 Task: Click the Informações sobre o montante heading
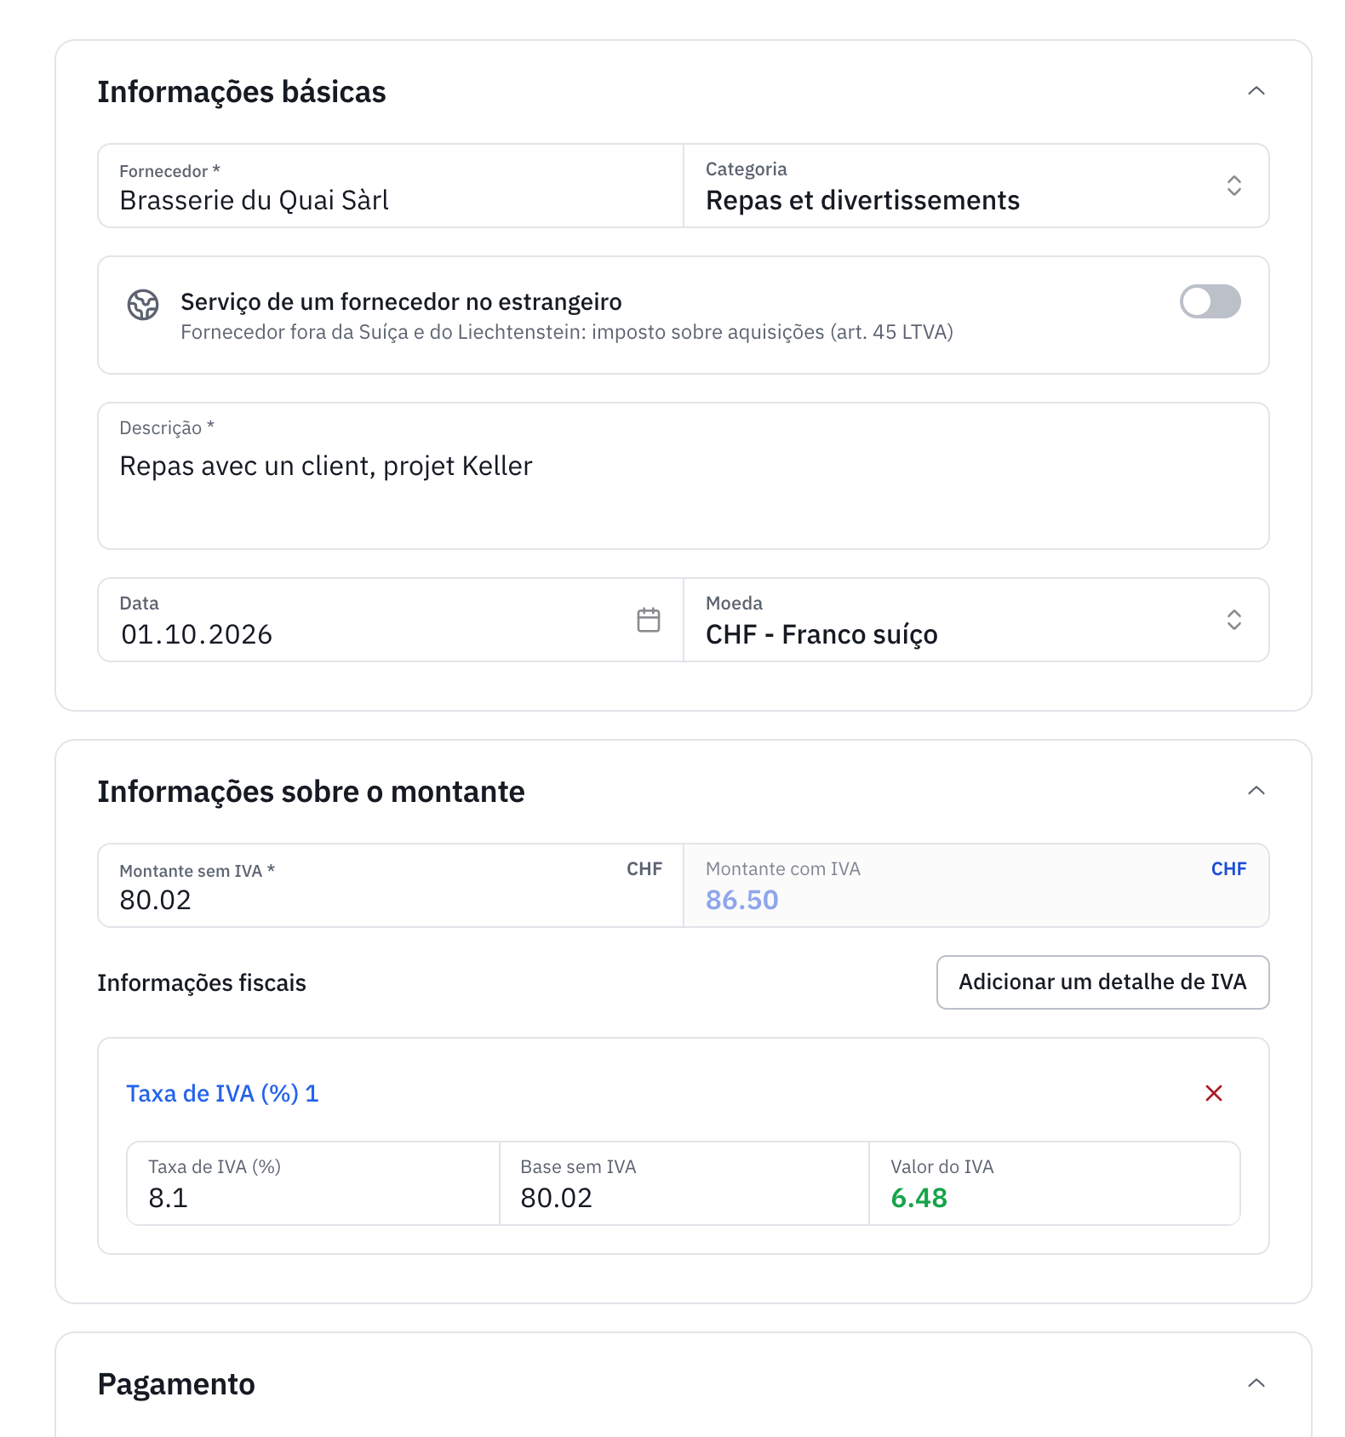tap(311, 791)
